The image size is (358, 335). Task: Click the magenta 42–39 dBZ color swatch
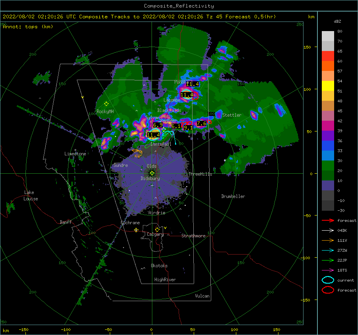coord(328,126)
